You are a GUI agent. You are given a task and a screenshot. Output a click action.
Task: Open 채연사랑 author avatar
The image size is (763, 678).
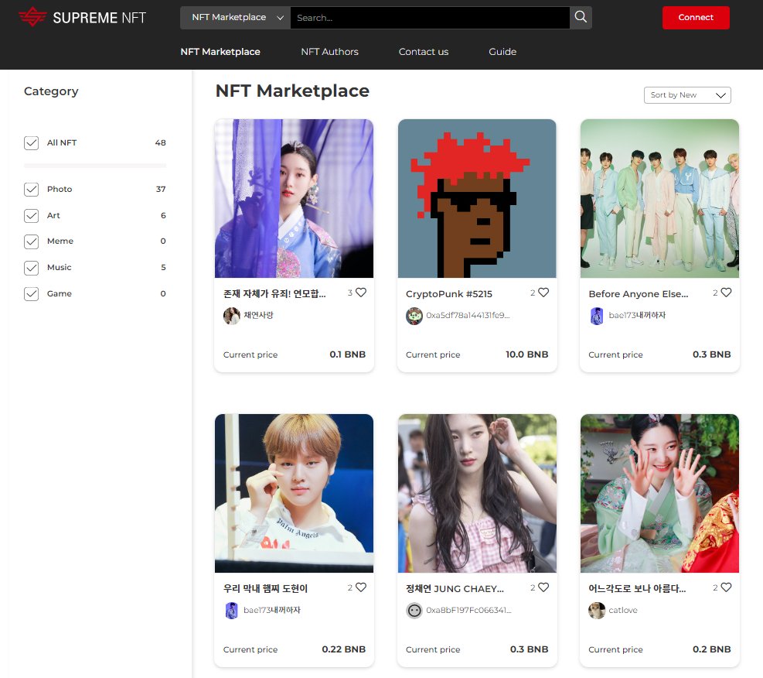(232, 316)
